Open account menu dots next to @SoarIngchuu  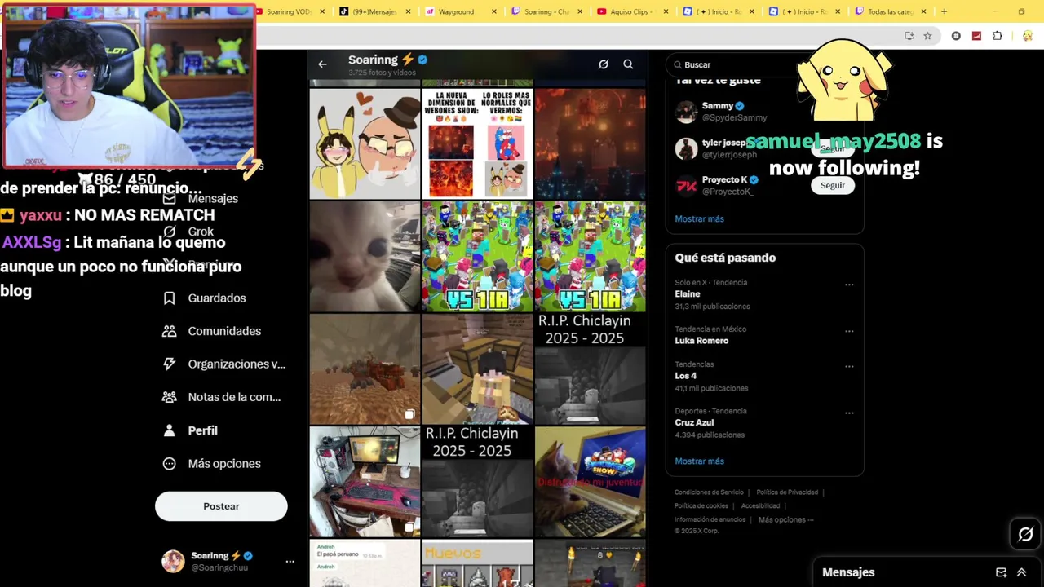[290, 562]
